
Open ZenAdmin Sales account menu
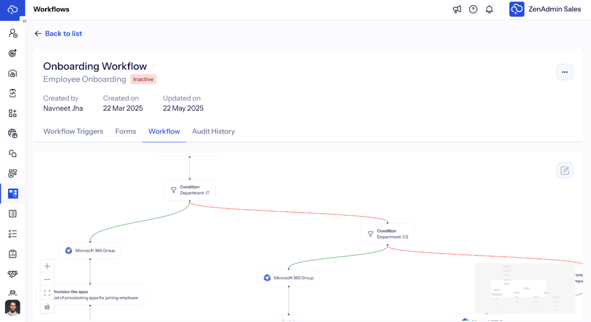point(545,9)
